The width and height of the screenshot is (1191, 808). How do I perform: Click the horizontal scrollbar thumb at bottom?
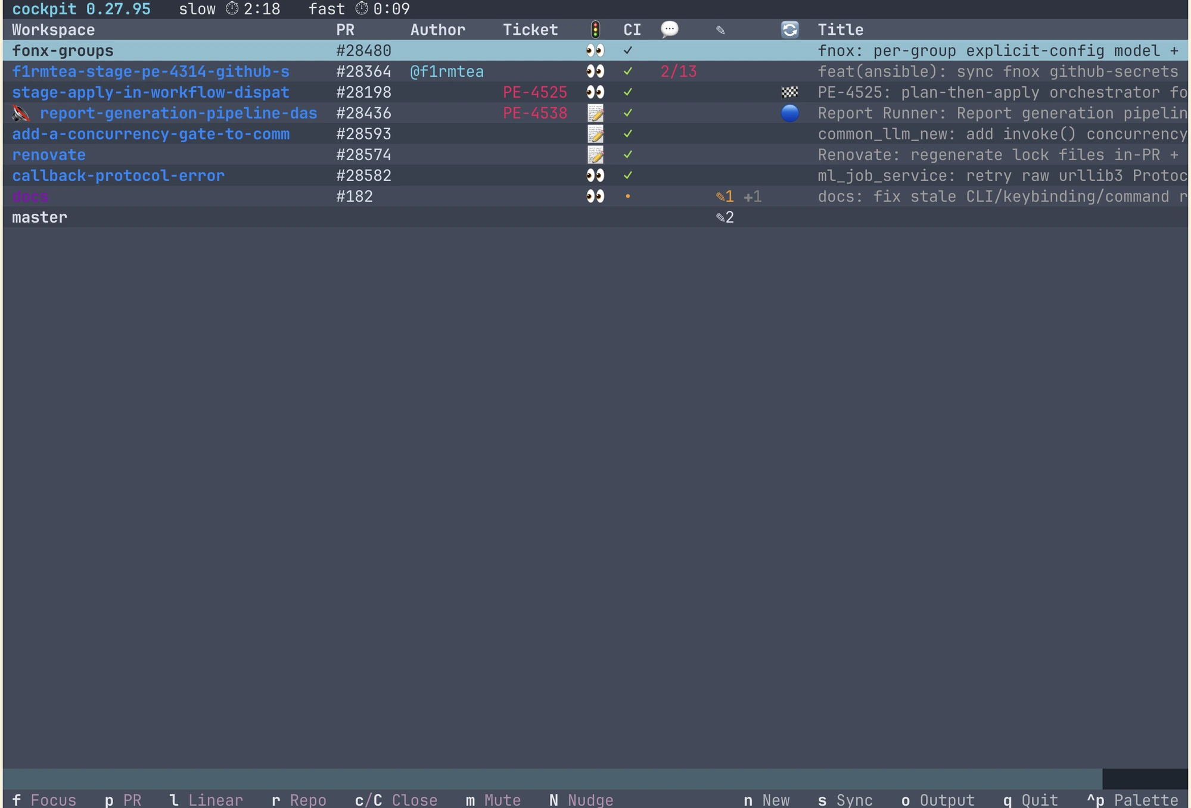point(552,778)
